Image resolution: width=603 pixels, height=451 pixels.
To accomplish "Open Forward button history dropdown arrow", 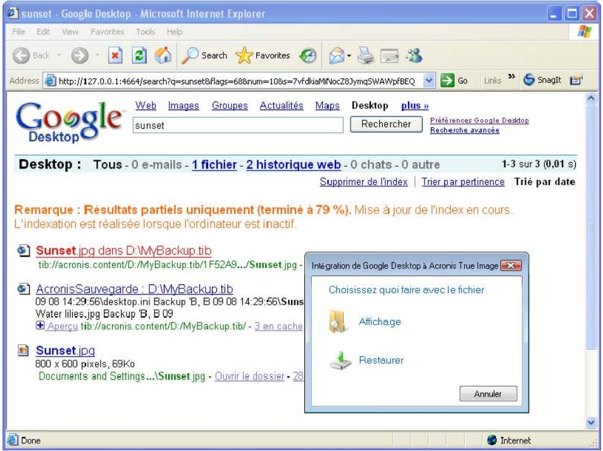I will 97,56.
